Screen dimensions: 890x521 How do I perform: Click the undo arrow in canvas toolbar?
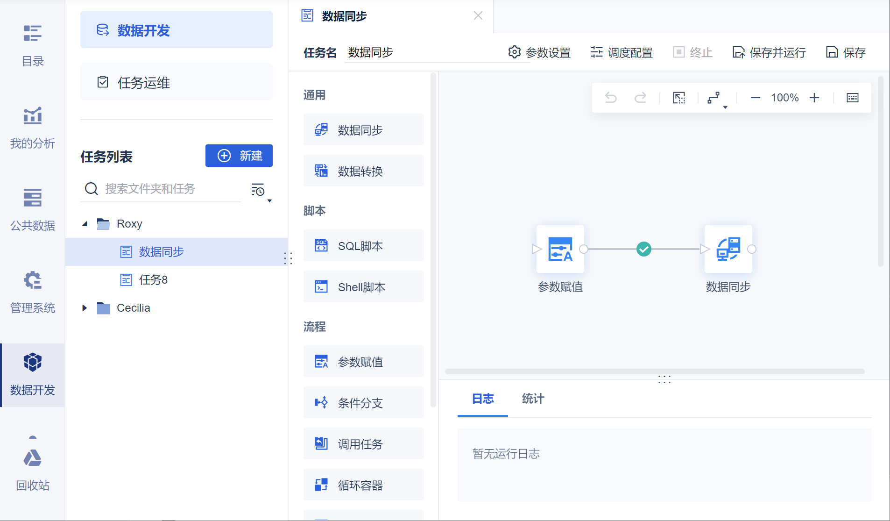coord(611,98)
